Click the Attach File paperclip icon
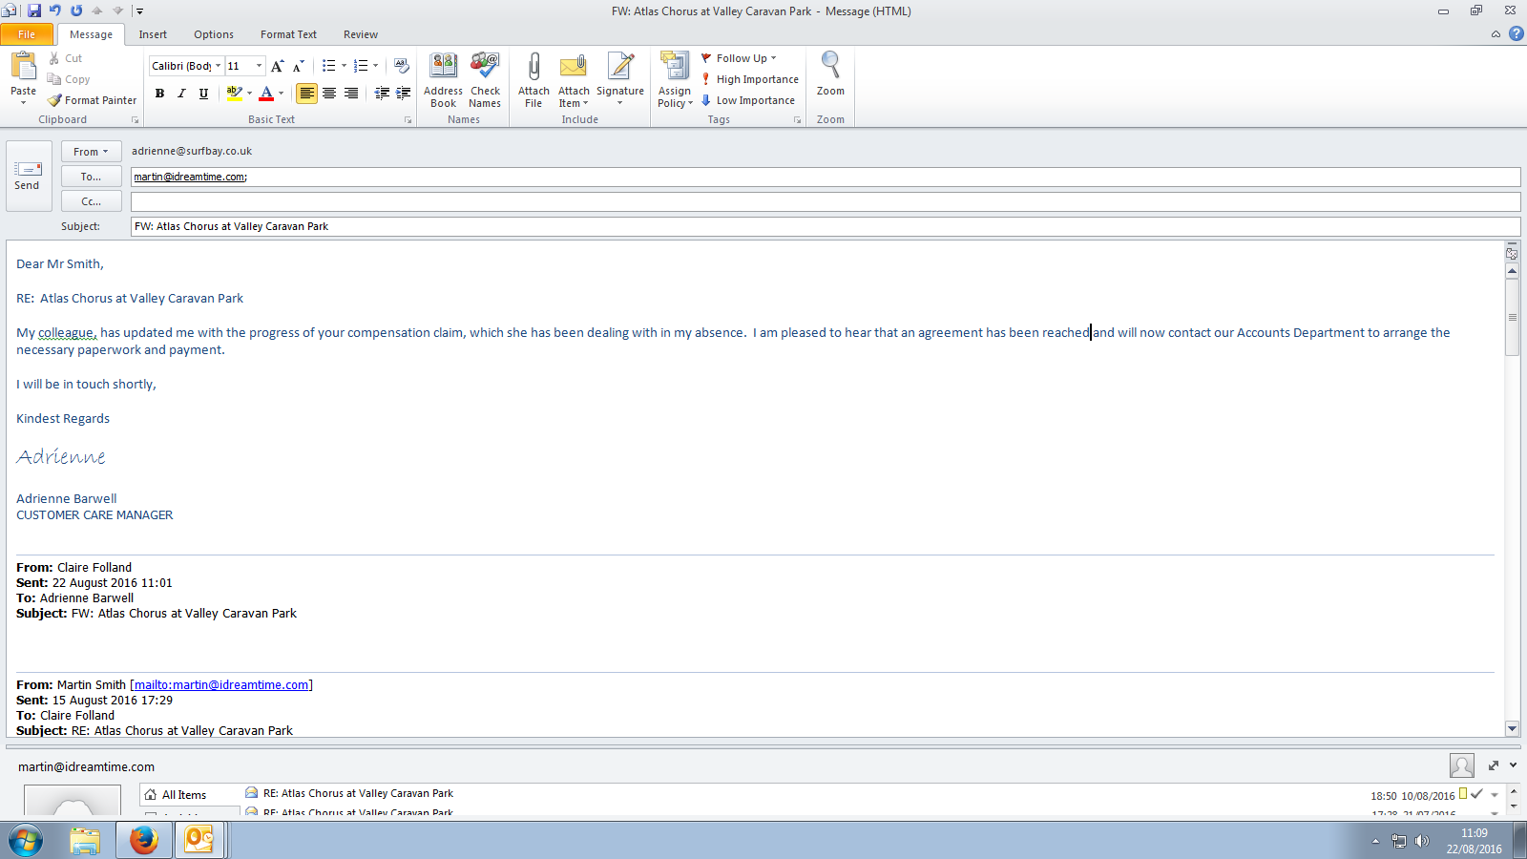Image resolution: width=1527 pixels, height=859 pixels. coord(533,69)
